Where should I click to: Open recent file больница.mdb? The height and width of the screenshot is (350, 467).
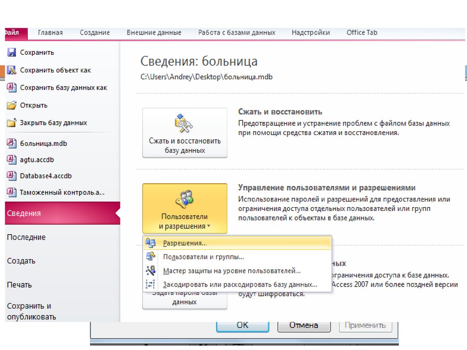(x=43, y=144)
